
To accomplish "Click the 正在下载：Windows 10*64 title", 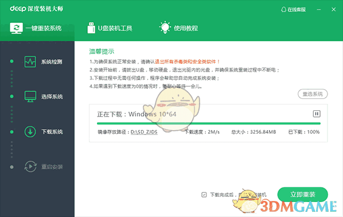I will point(137,114).
